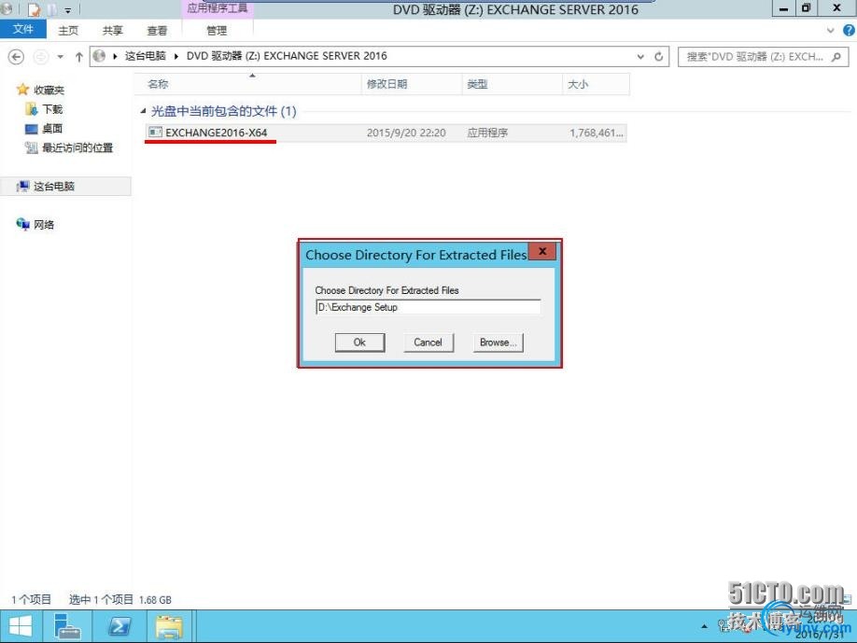Close the Choose Directory dialog
Viewport: 857px width, 643px height.
click(x=542, y=251)
